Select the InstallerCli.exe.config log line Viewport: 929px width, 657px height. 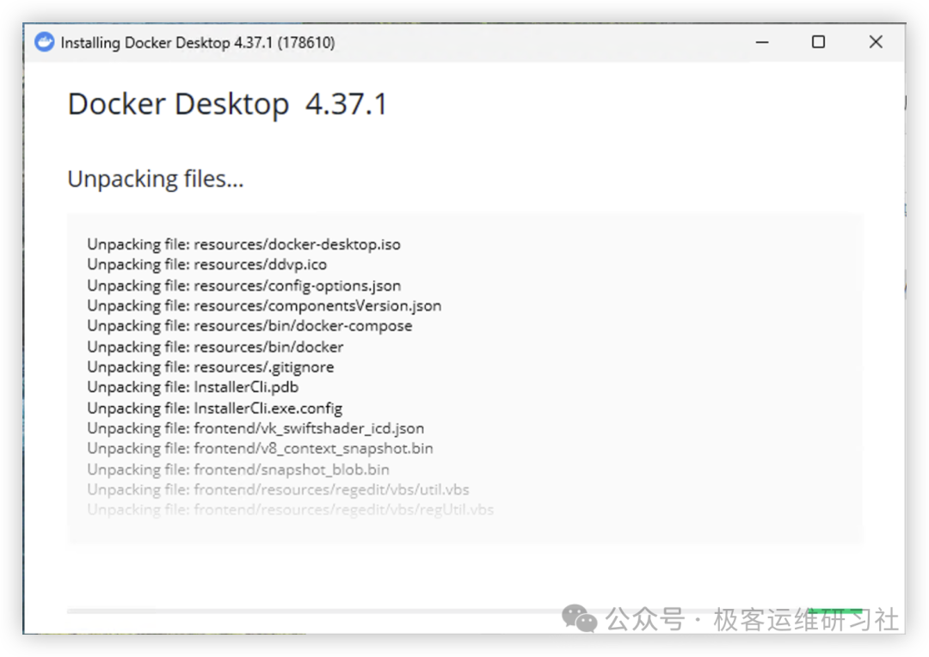[214, 408]
